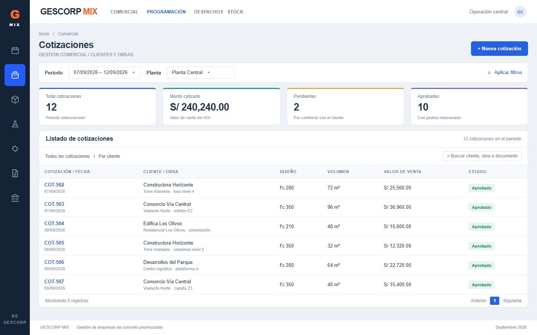Click the Nueva cotización button
The height and width of the screenshot is (335, 537).
click(x=499, y=48)
